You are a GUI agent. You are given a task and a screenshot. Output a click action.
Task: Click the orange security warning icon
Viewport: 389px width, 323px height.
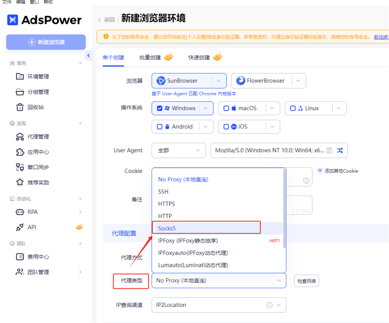click(x=106, y=37)
